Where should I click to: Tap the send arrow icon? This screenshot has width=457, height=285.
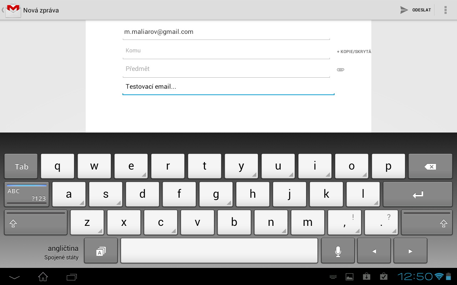tap(403, 10)
